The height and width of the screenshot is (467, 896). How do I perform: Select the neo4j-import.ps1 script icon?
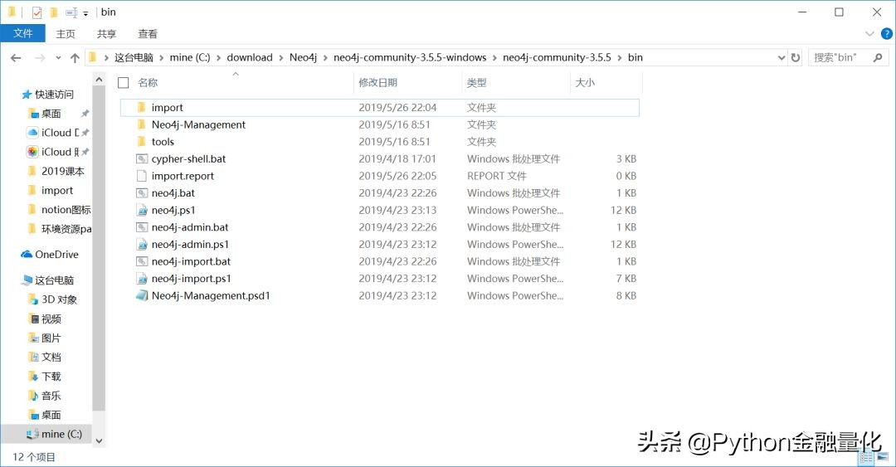142,279
